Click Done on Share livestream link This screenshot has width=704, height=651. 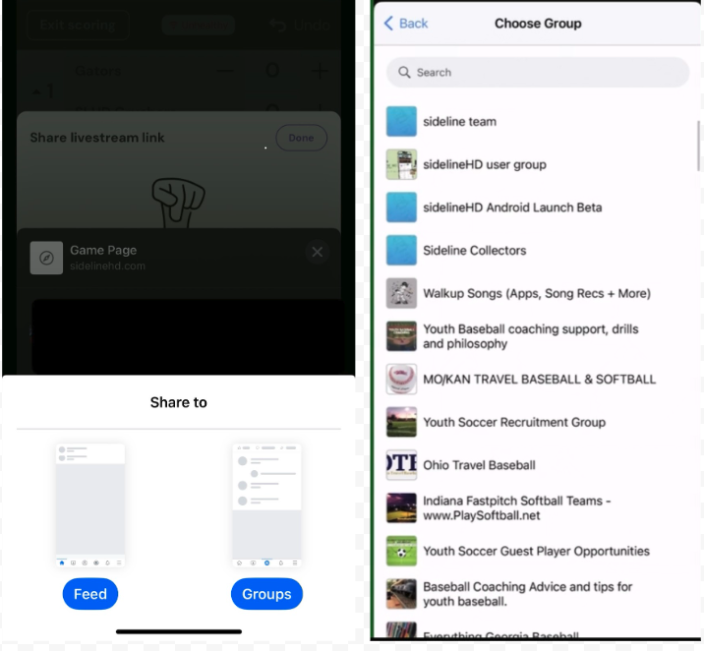[x=301, y=139]
